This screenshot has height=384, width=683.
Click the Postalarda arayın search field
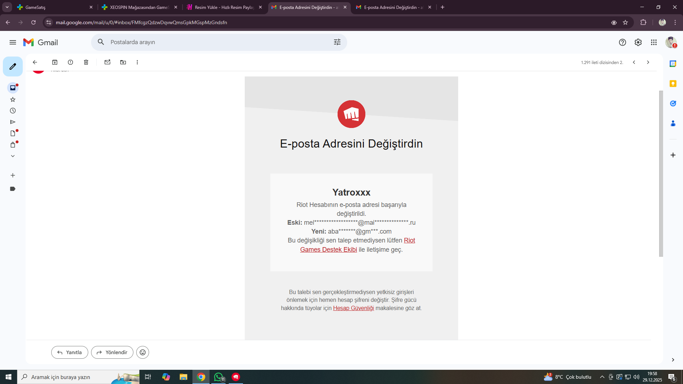(219, 42)
